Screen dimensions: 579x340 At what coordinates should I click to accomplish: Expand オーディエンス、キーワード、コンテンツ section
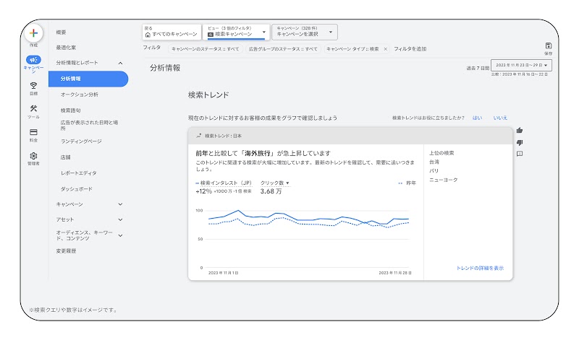pos(120,235)
